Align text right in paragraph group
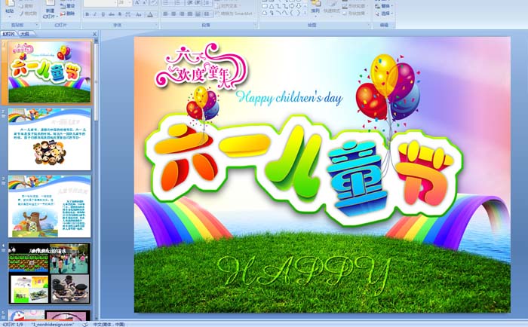This screenshot has width=528, height=327. pyautogui.click(x=182, y=14)
